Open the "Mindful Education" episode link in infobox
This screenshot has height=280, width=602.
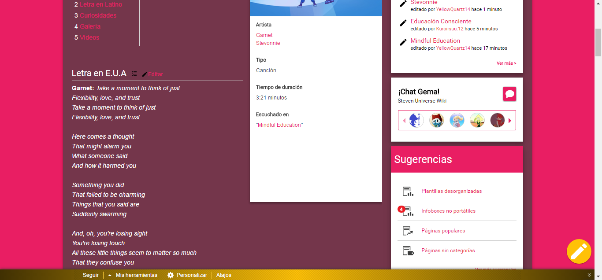279,125
